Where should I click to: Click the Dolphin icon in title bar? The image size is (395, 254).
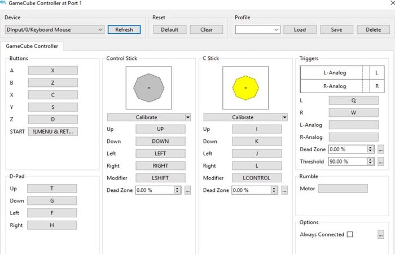click(3, 2)
